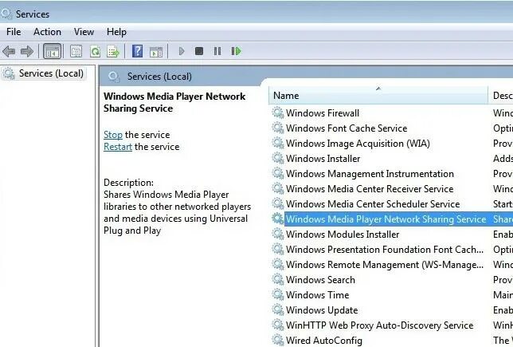Click the gear icon beside Windows Media Center Receiver Service
Viewport: 513px width, 347px height.
tap(278, 188)
